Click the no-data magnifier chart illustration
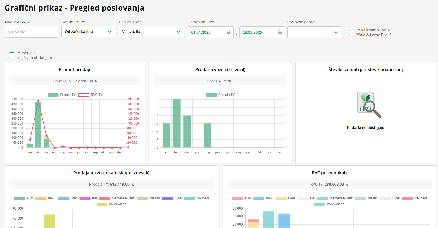The width and height of the screenshot is (438, 228). (369, 105)
